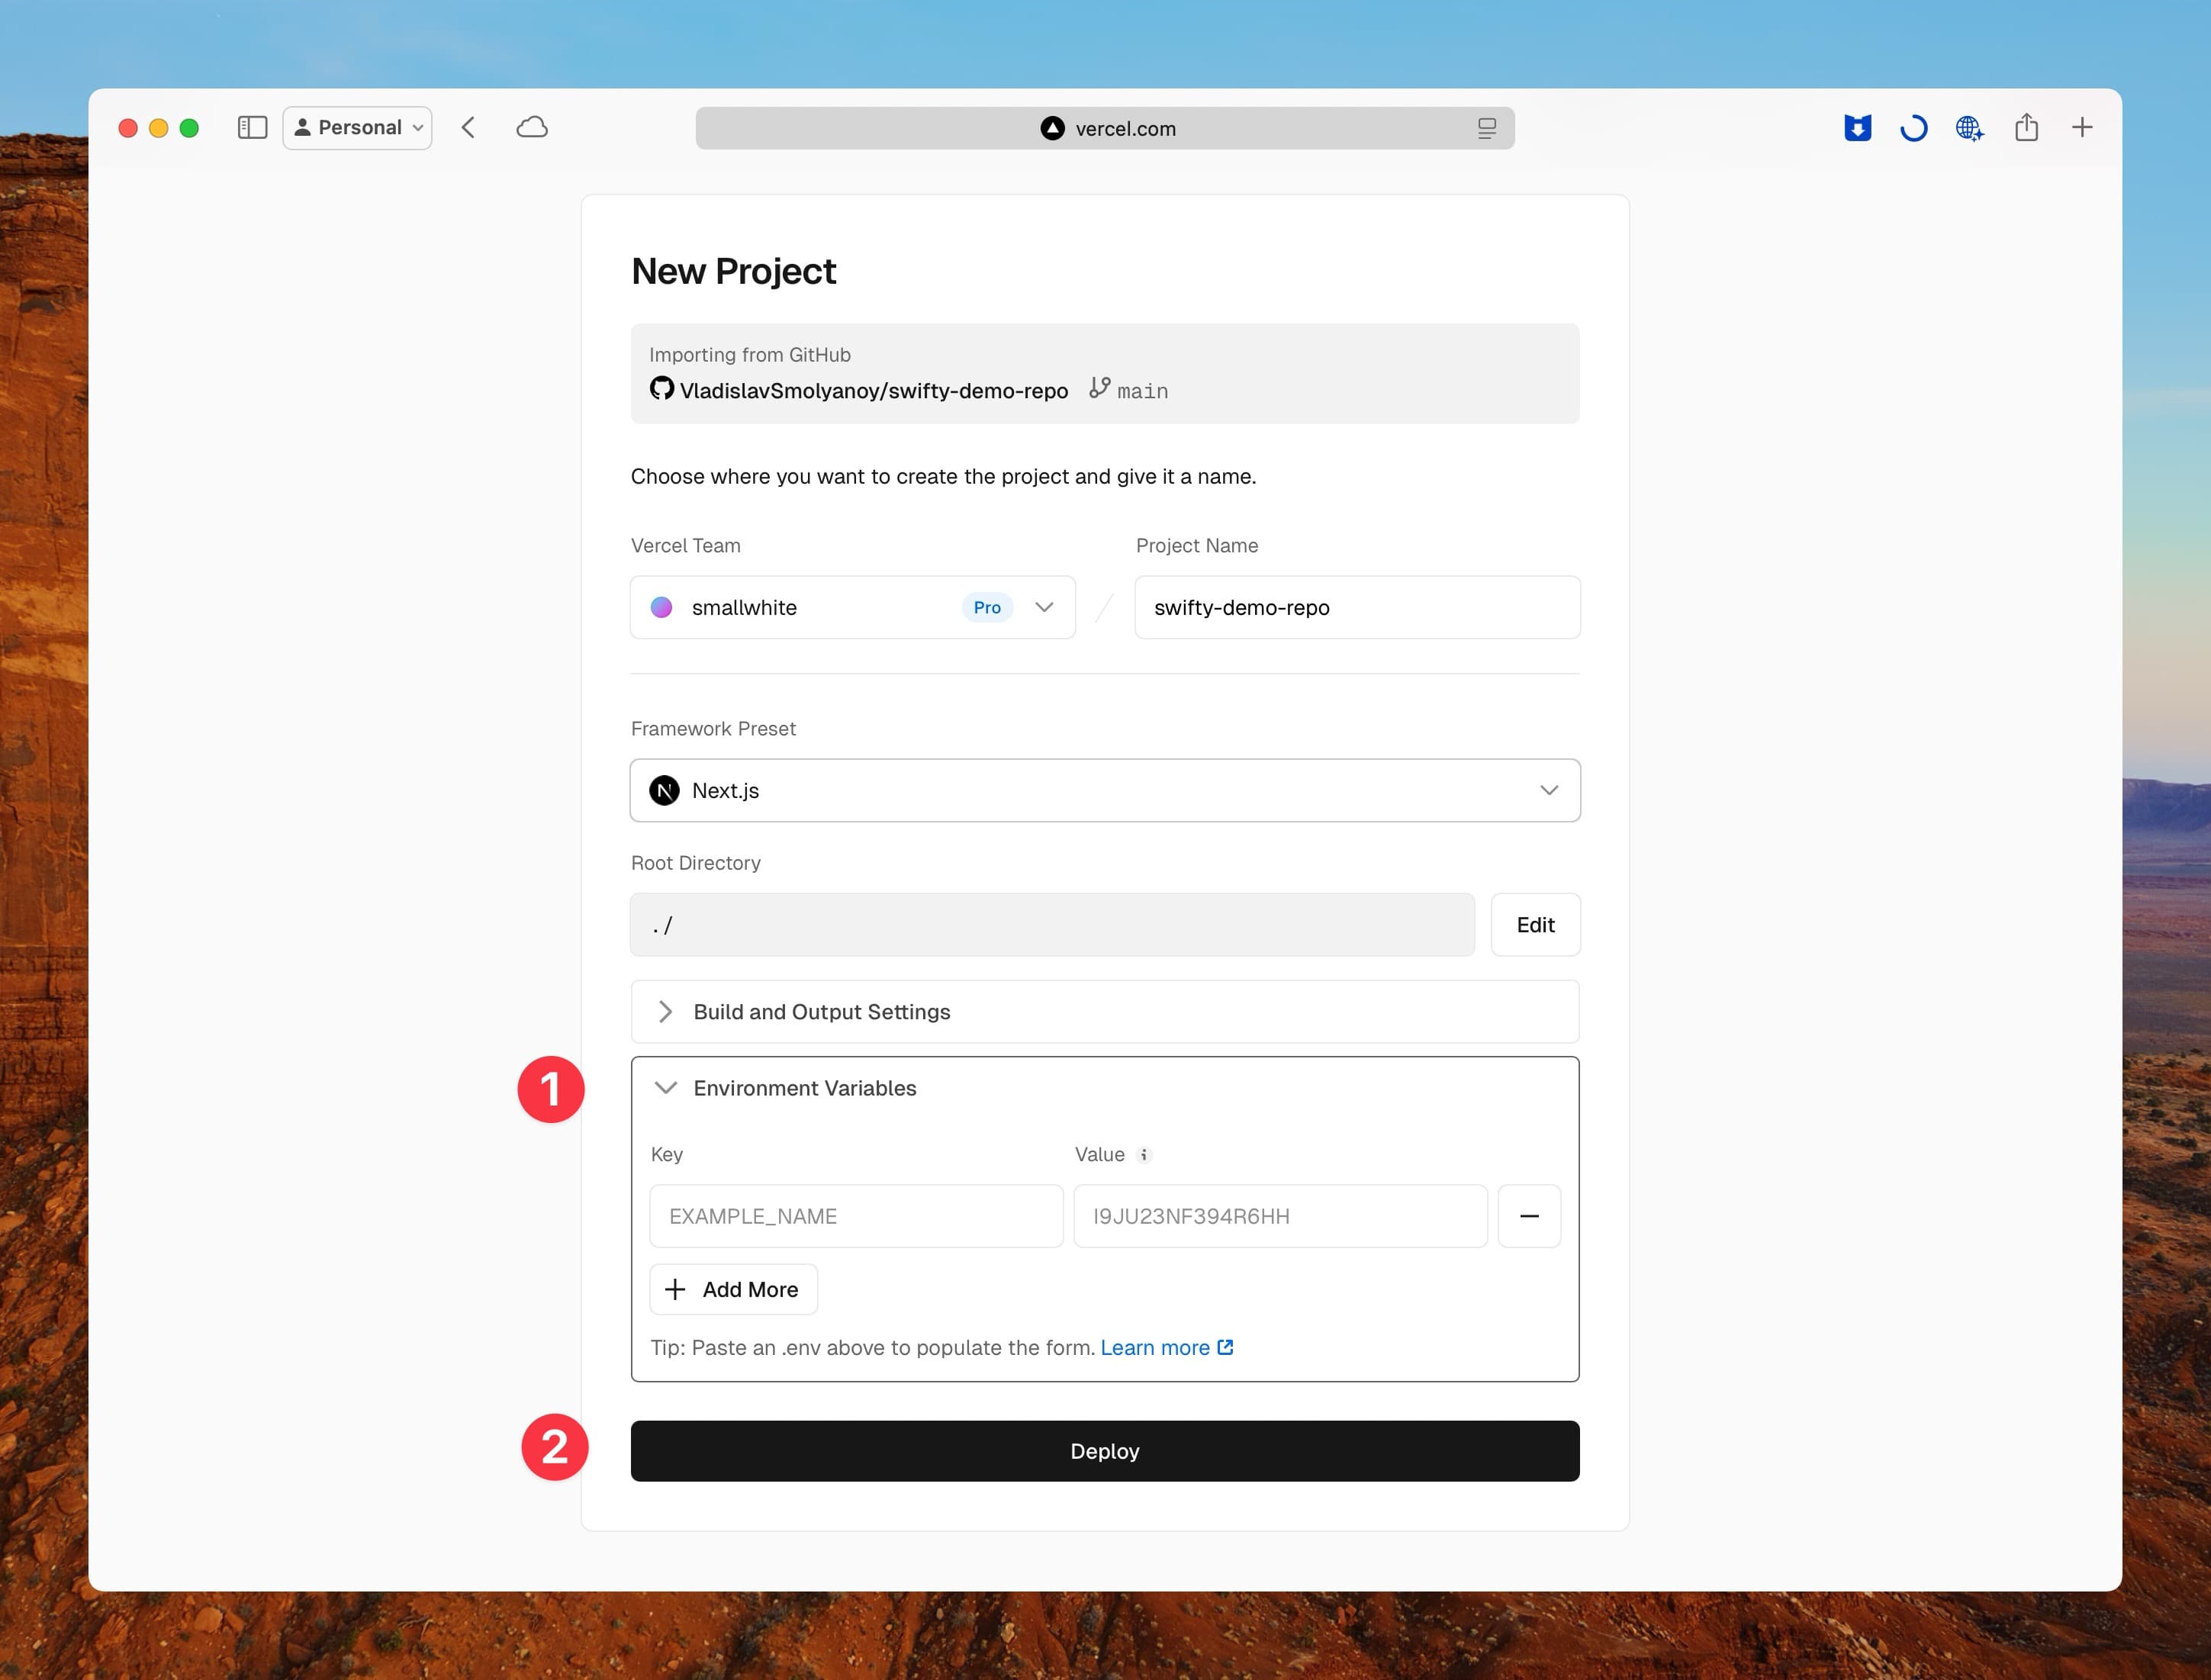Click the iCloud tabs cloud icon
The height and width of the screenshot is (1680, 2211).
(532, 128)
